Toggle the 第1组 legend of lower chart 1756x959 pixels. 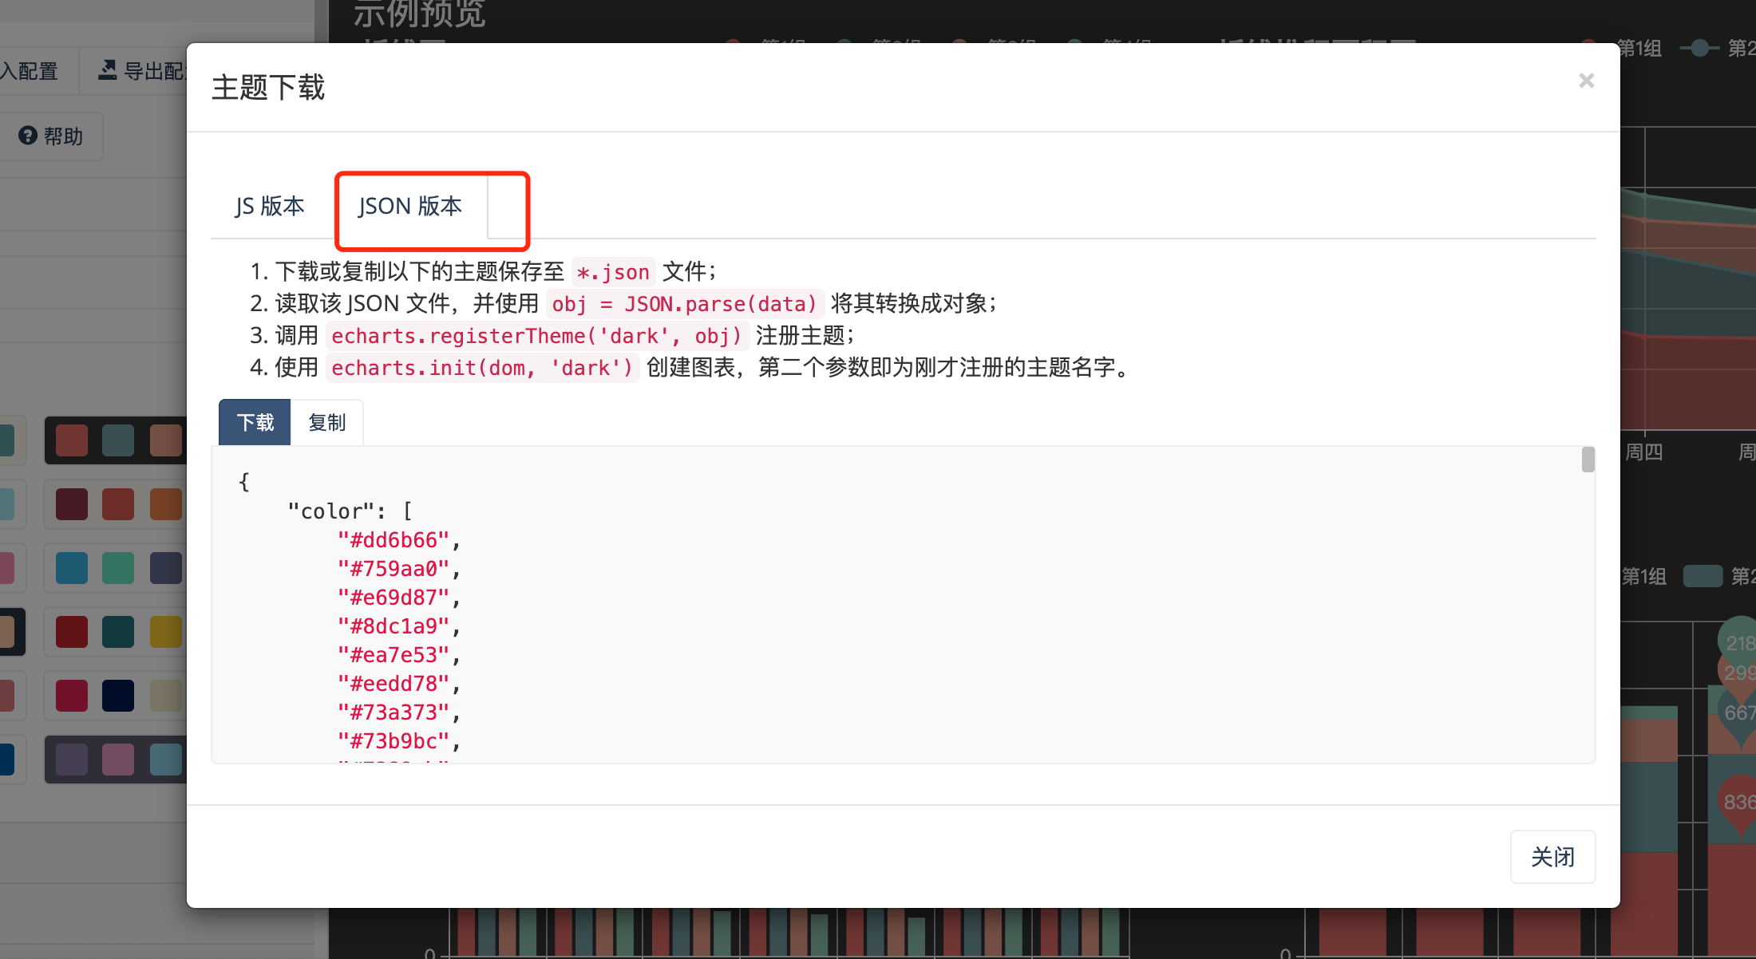(x=1643, y=576)
